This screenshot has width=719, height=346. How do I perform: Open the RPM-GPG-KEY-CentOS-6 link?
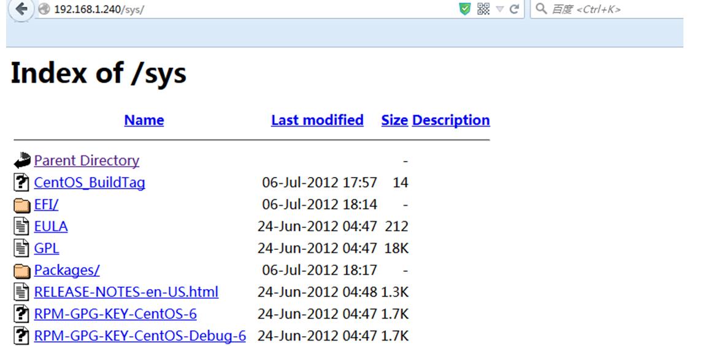pyautogui.click(x=115, y=314)
